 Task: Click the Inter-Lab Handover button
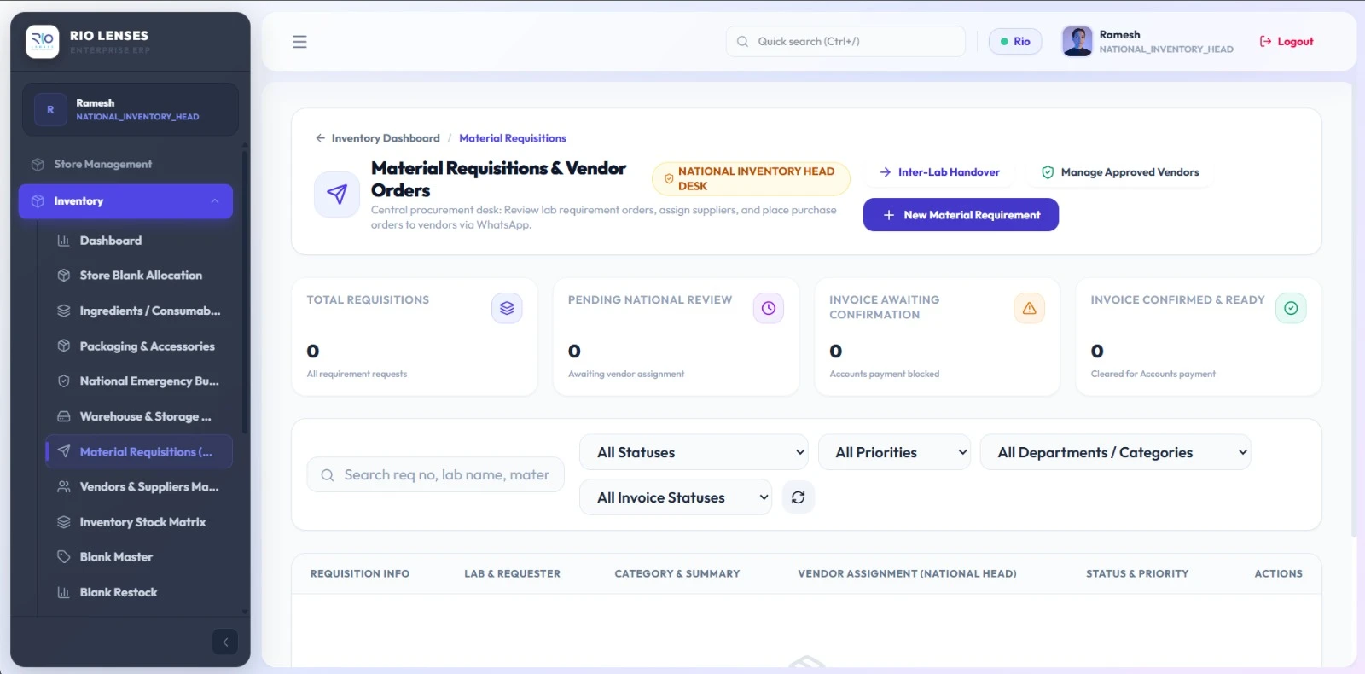point(939,172)
